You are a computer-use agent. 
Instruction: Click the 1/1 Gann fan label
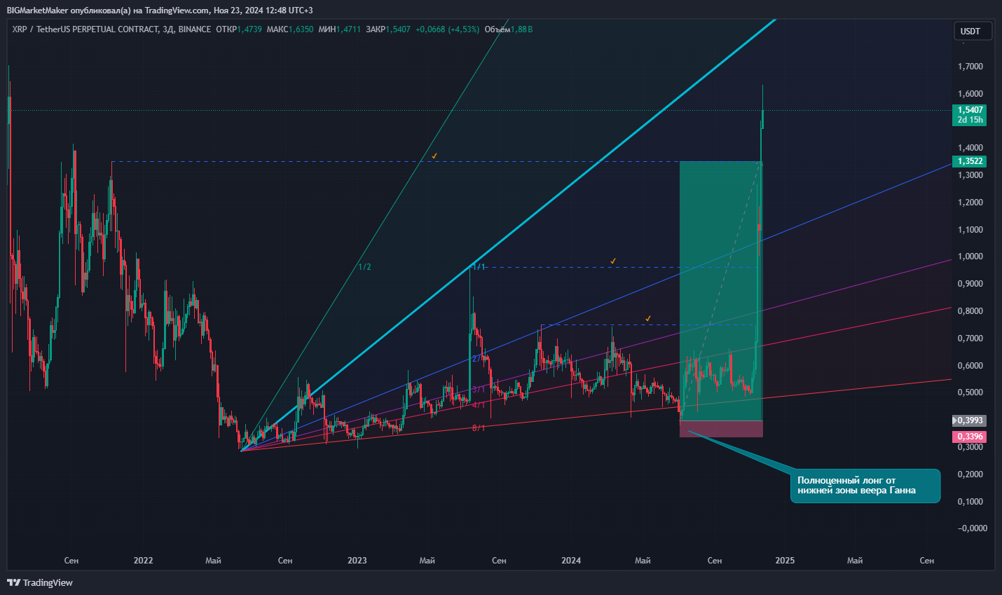point(479,267)
